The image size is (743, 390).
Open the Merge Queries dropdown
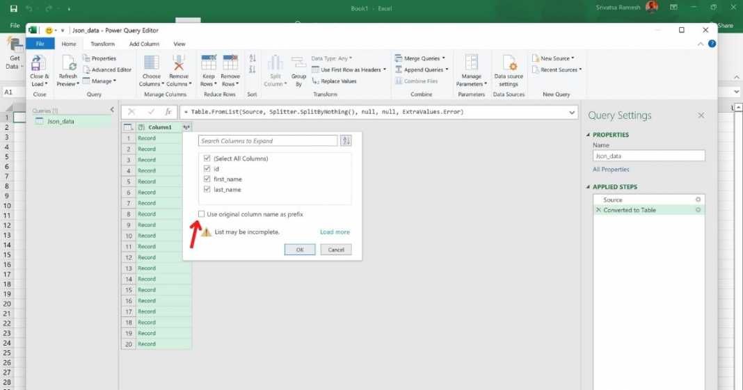(x=420, y=58)
